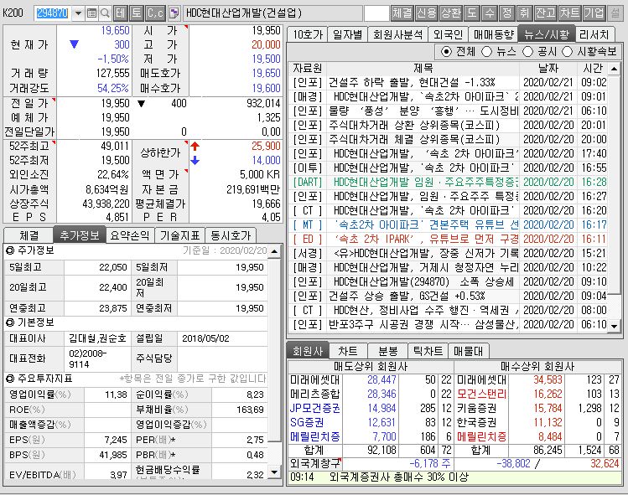Click 모건스탠리 in the buyer member list

[x=481, y=394]
